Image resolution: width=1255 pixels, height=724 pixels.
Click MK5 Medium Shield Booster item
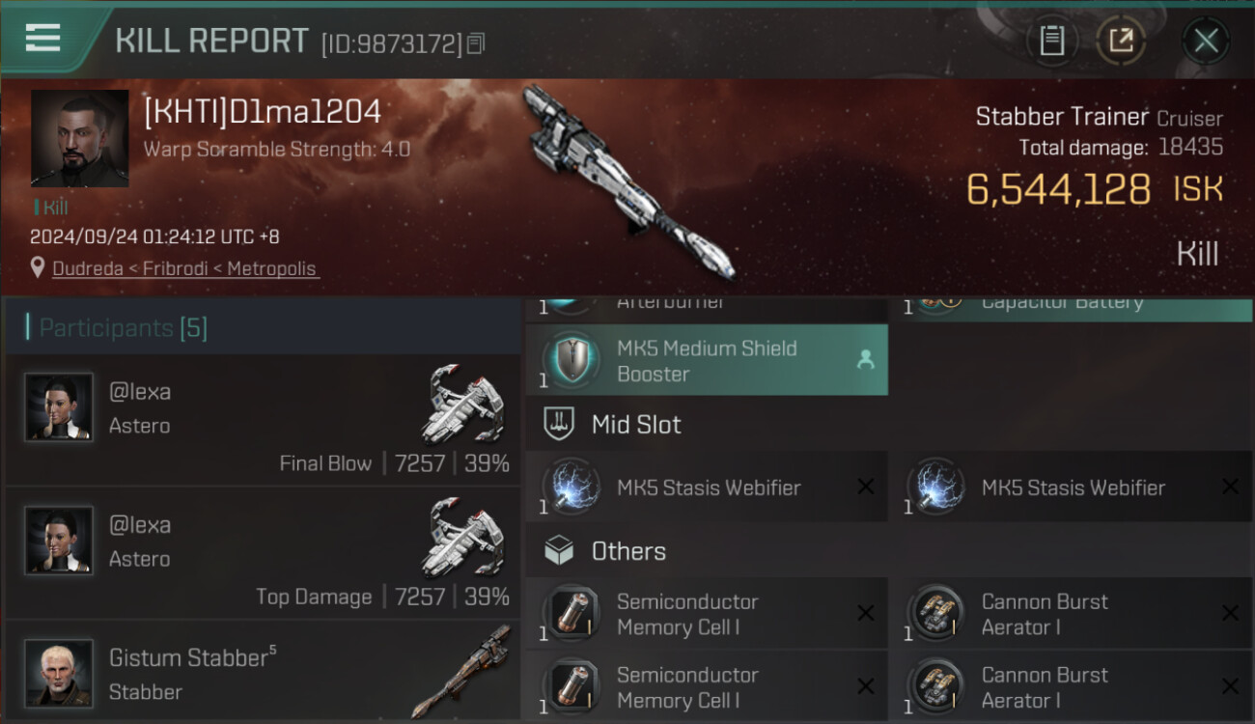[x=707, y=360]
